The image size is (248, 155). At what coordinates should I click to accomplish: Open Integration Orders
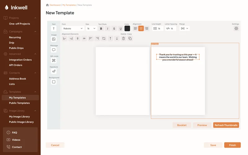click(x=20, y=60)
